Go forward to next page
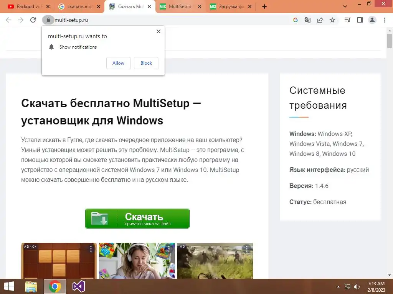 click(x=21, y=20)
